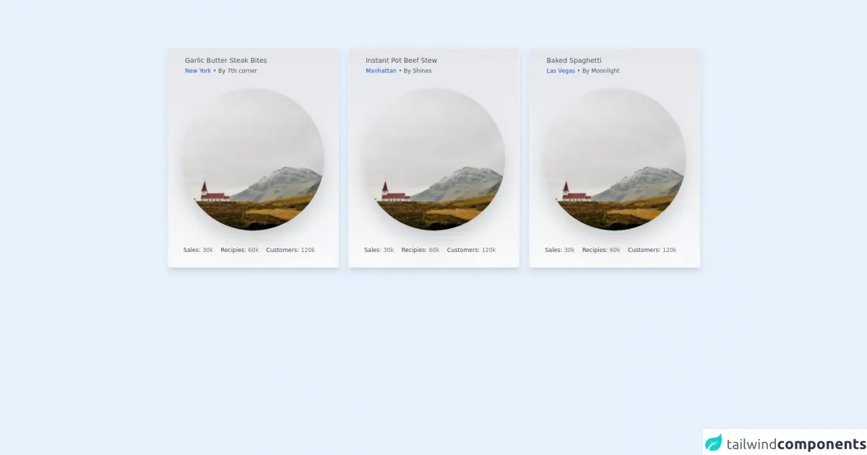Click the tailwindcomponents leaf logo icon
Image resolution: width=867 pixels, height=455 pixels.
click(x=714, y=443)
